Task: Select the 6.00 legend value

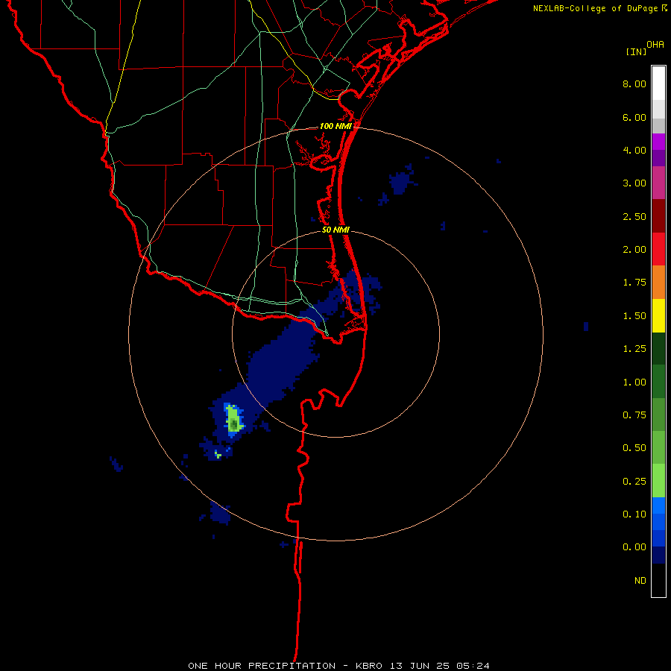Action: [634, 117]
